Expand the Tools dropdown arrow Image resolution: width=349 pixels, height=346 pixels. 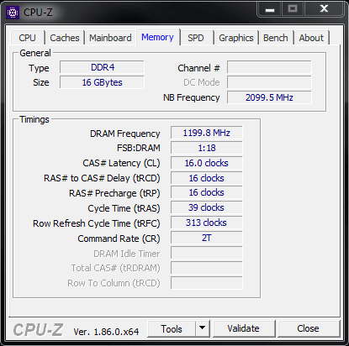[x=203, y=329]
